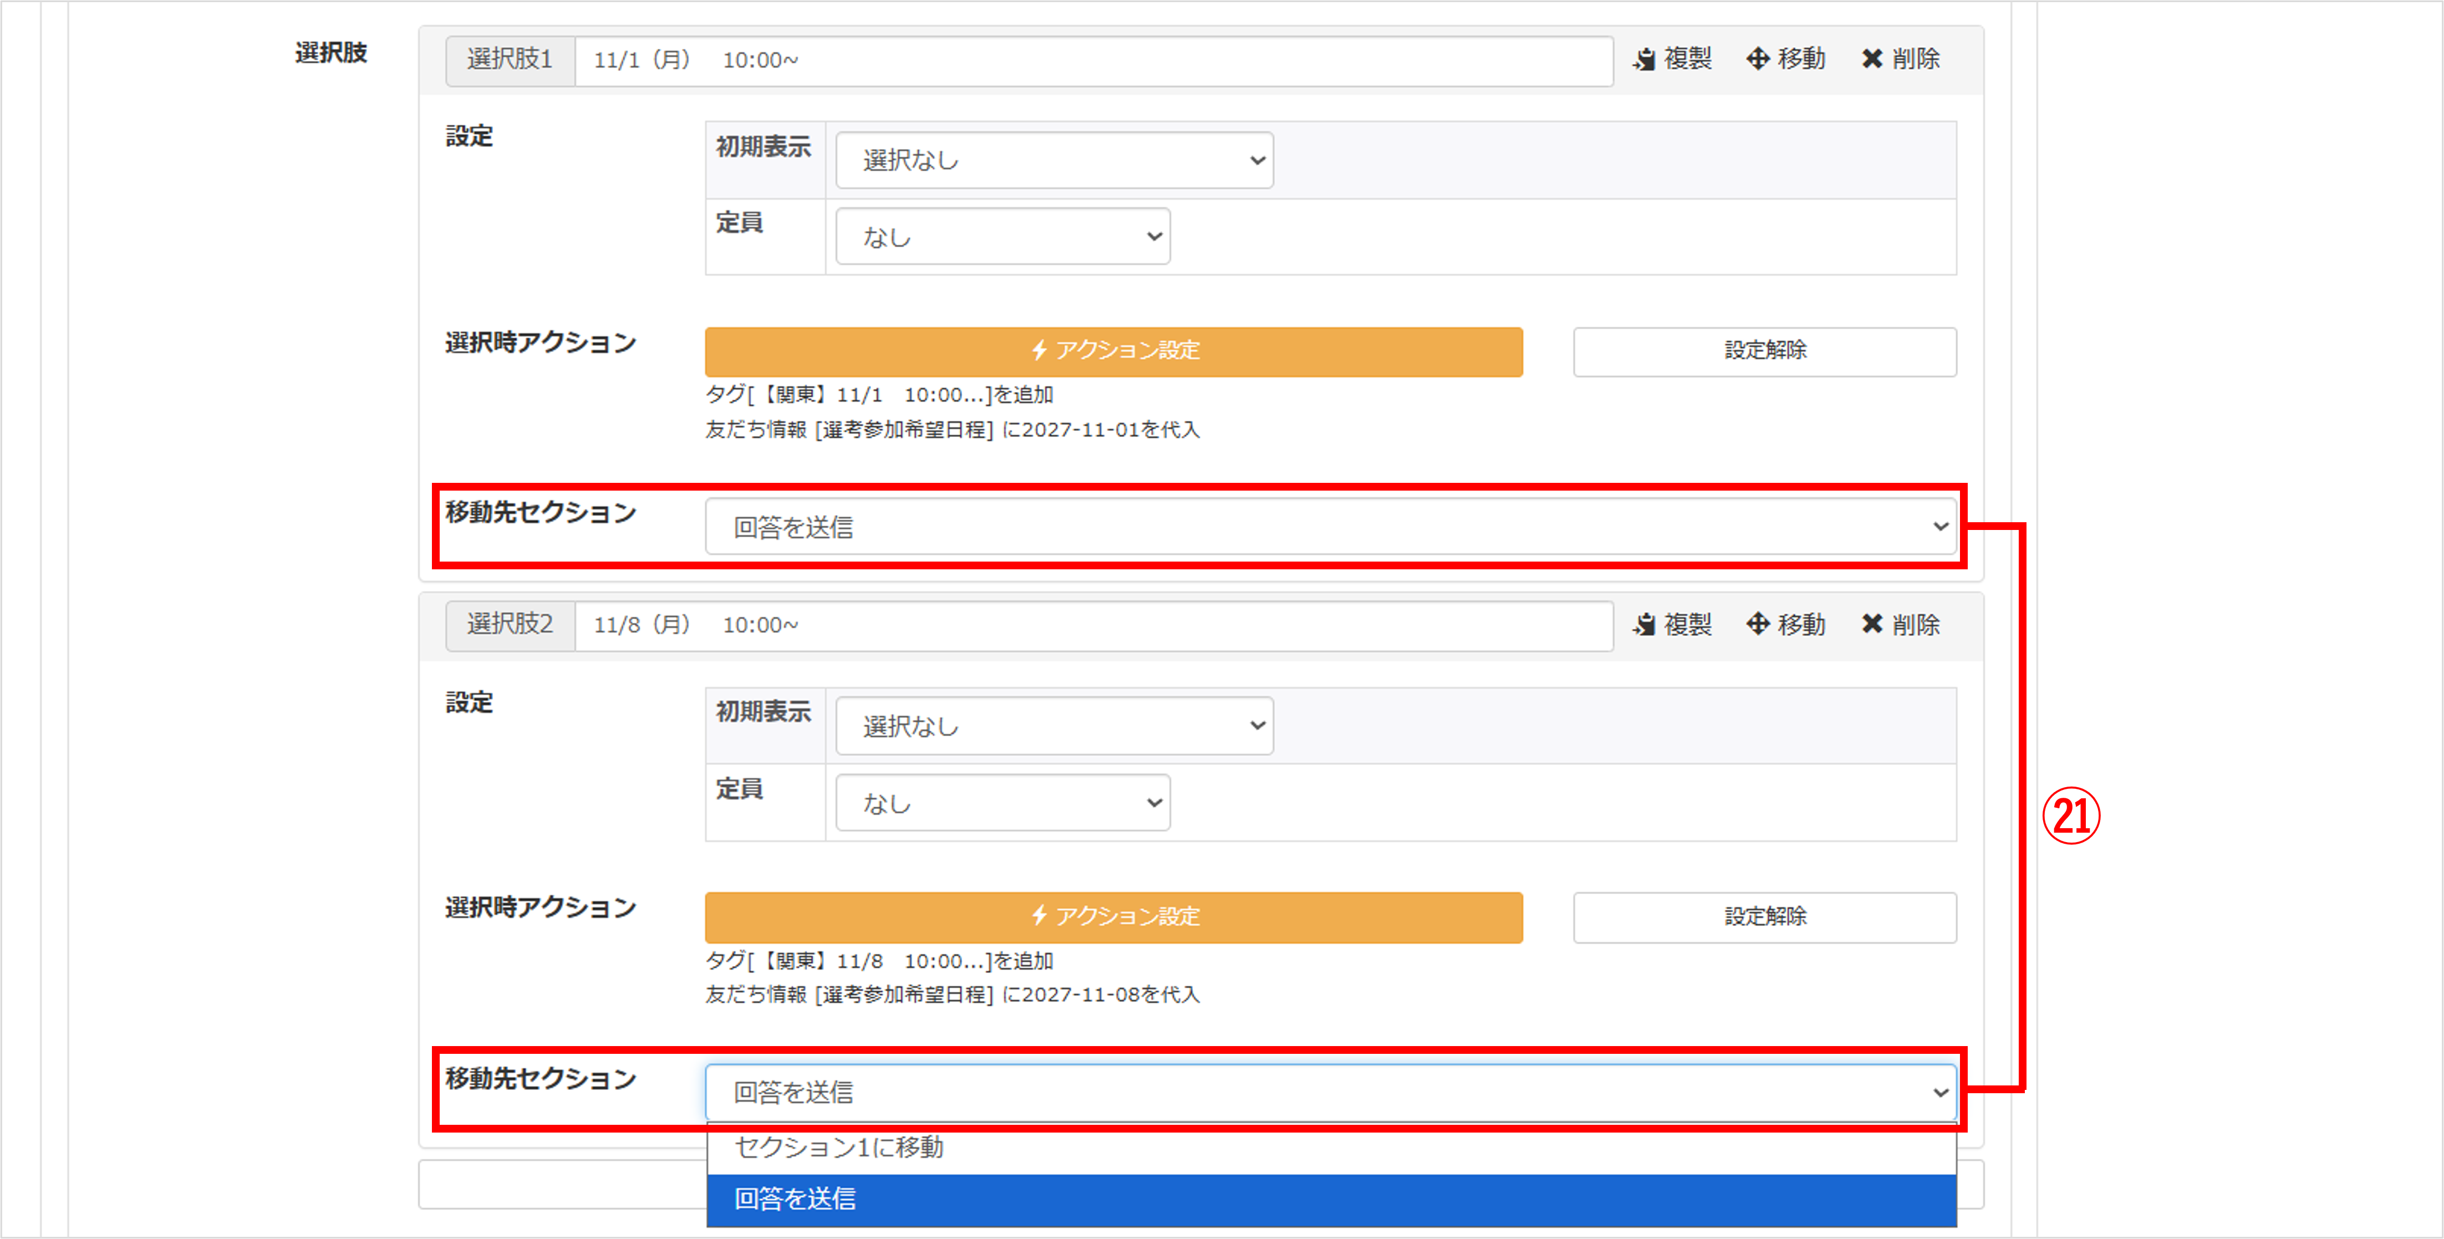Click the delete X icon for 選択肢1
Screen dimensions: 2444x1239
tap(1871, 59)
